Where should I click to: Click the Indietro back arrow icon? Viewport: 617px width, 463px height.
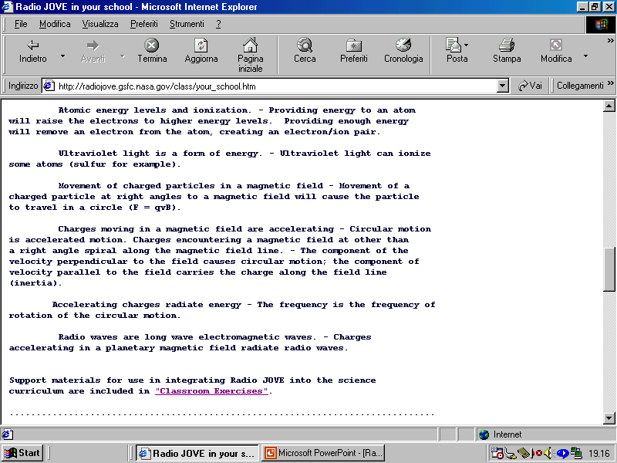(32, 46)
